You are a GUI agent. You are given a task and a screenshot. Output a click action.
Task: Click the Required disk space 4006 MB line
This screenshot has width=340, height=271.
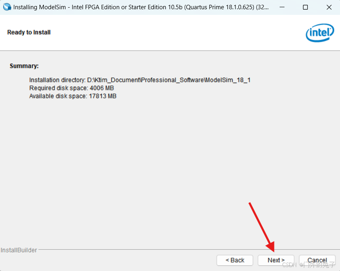click(x=72, y=88)
